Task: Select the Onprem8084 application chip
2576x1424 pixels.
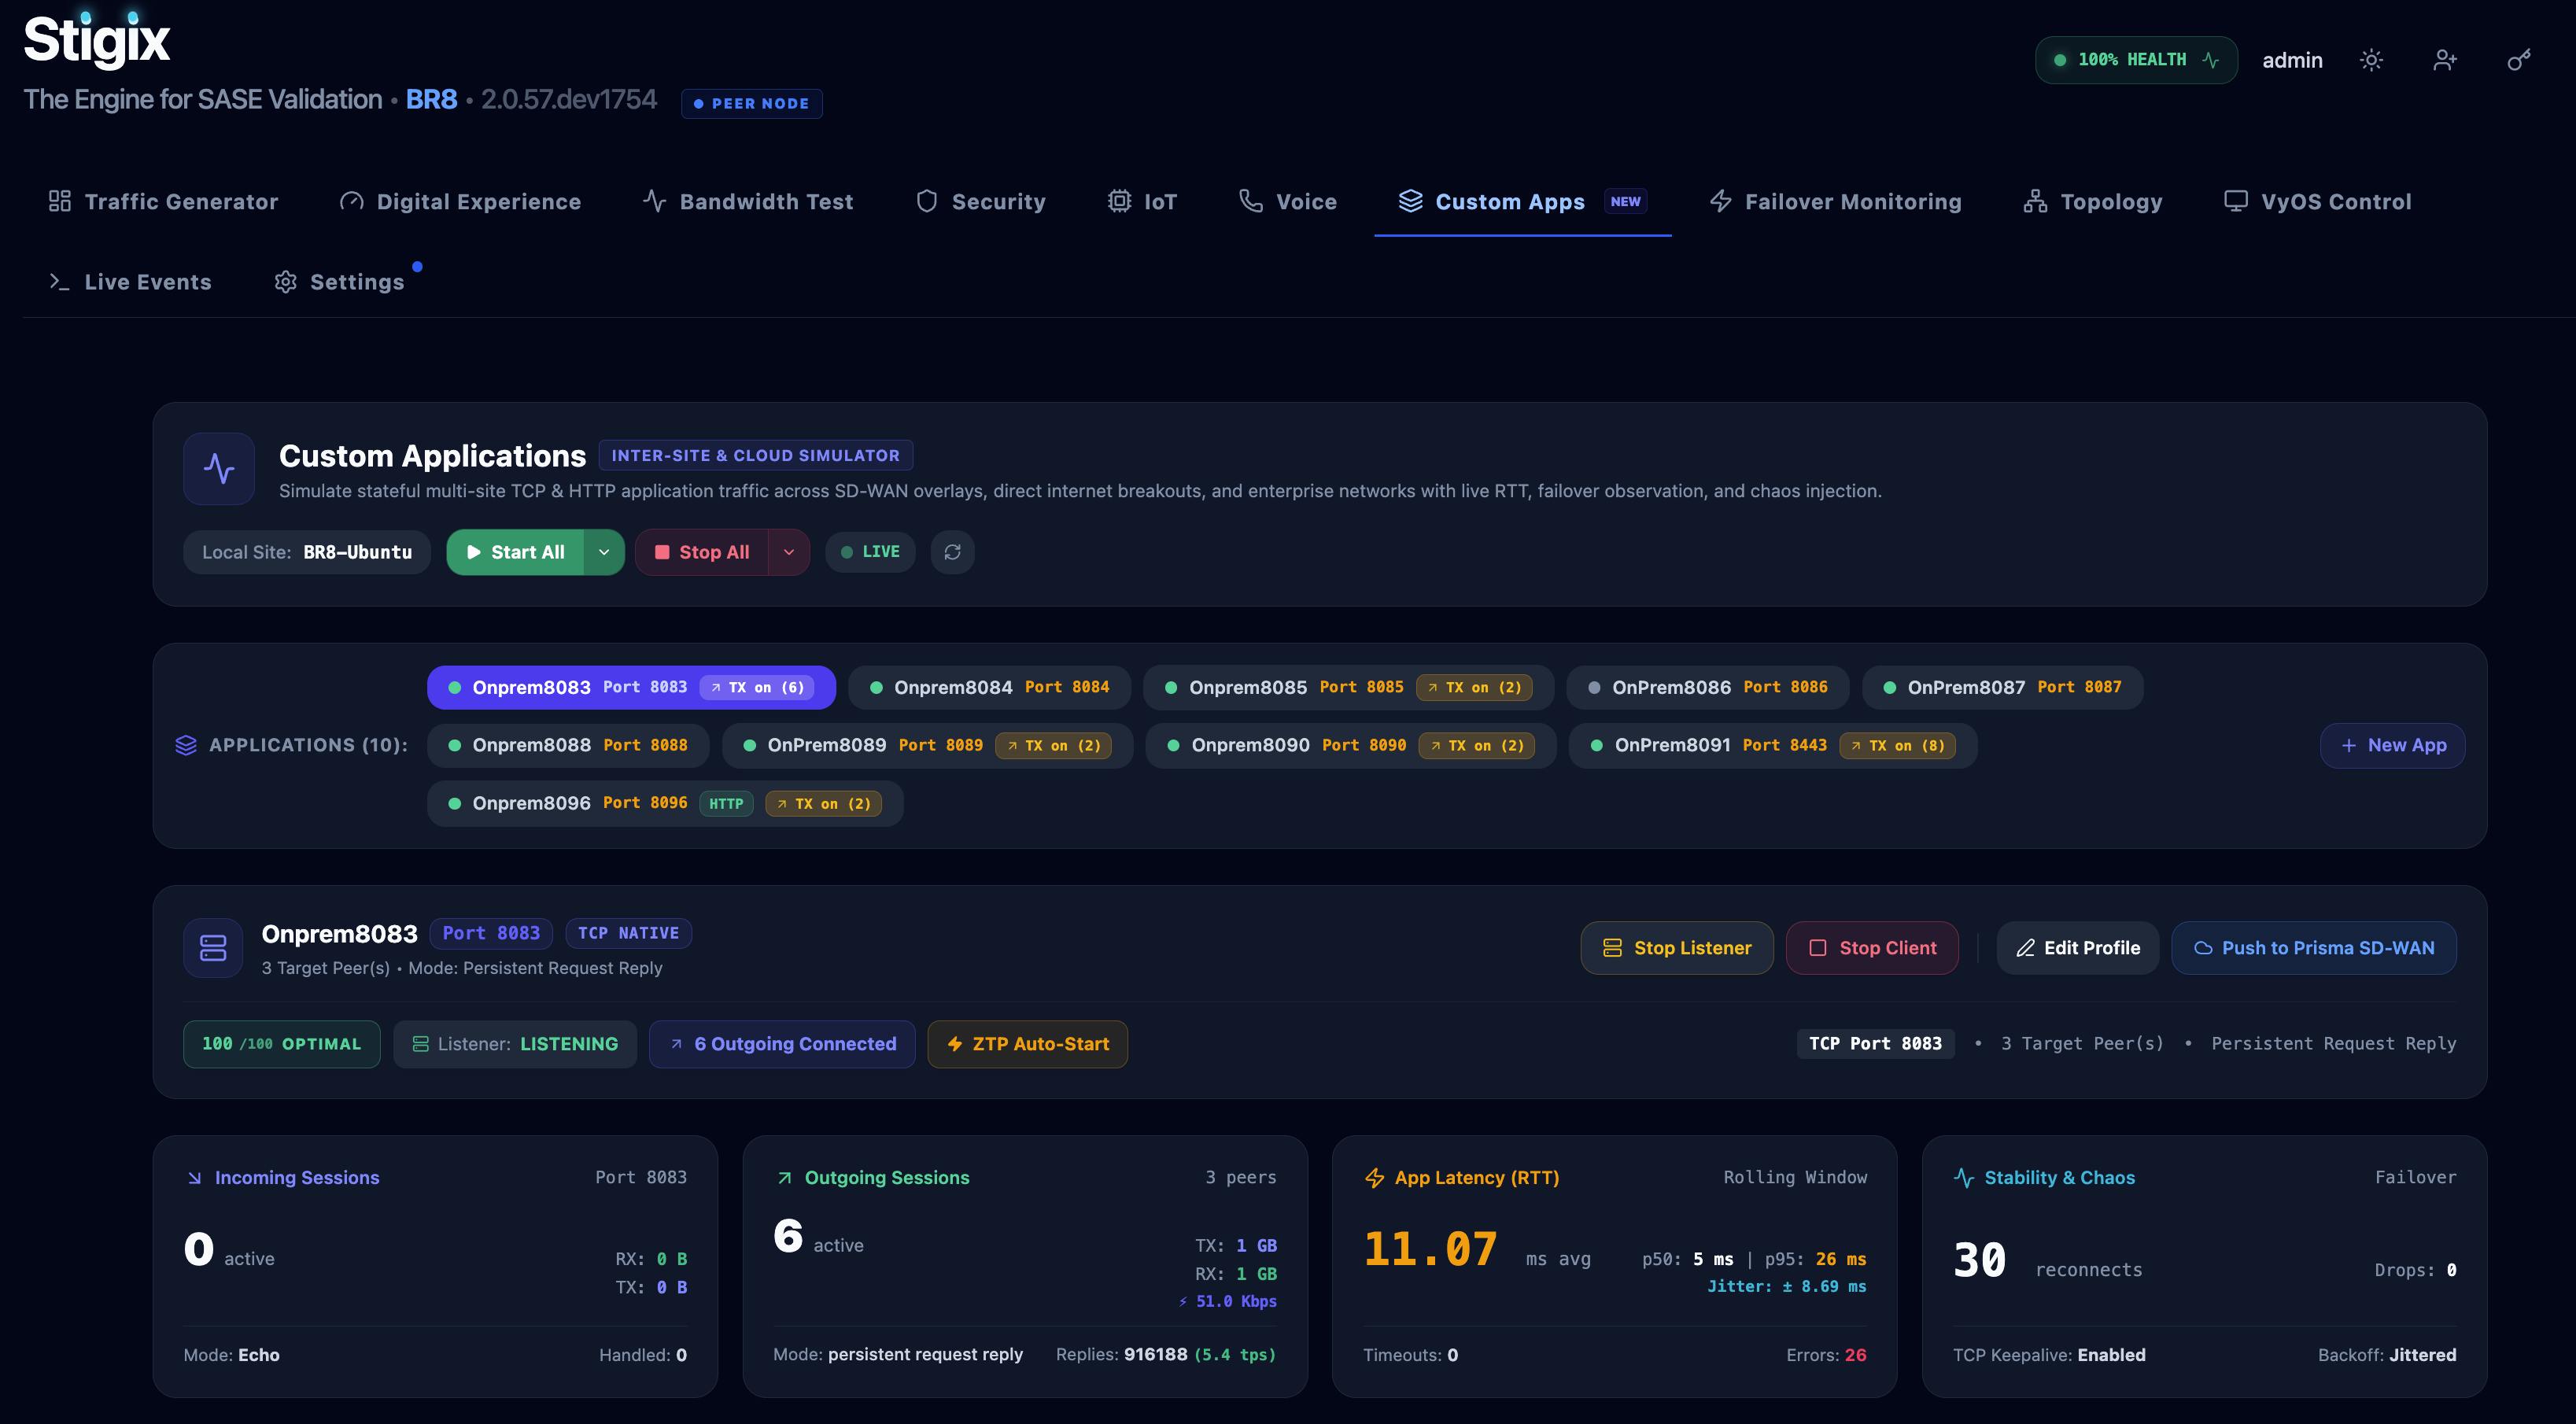Action: [989, 687]
